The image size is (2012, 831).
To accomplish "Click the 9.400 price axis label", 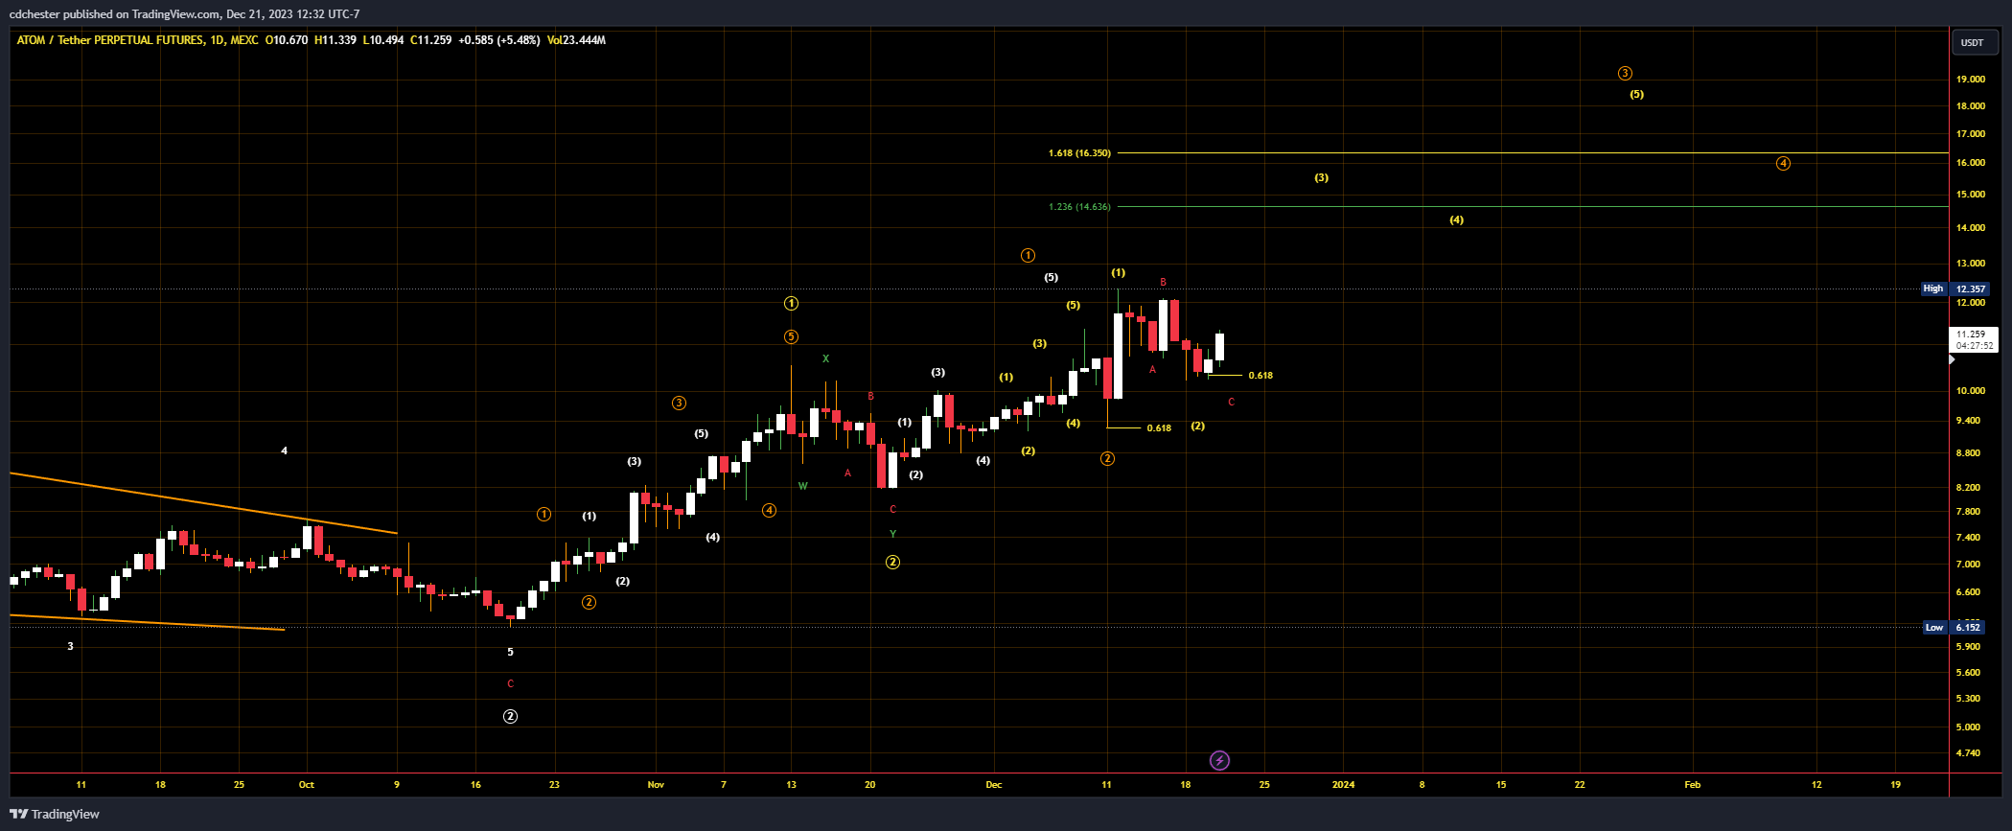I will [x=1968, y=421].
